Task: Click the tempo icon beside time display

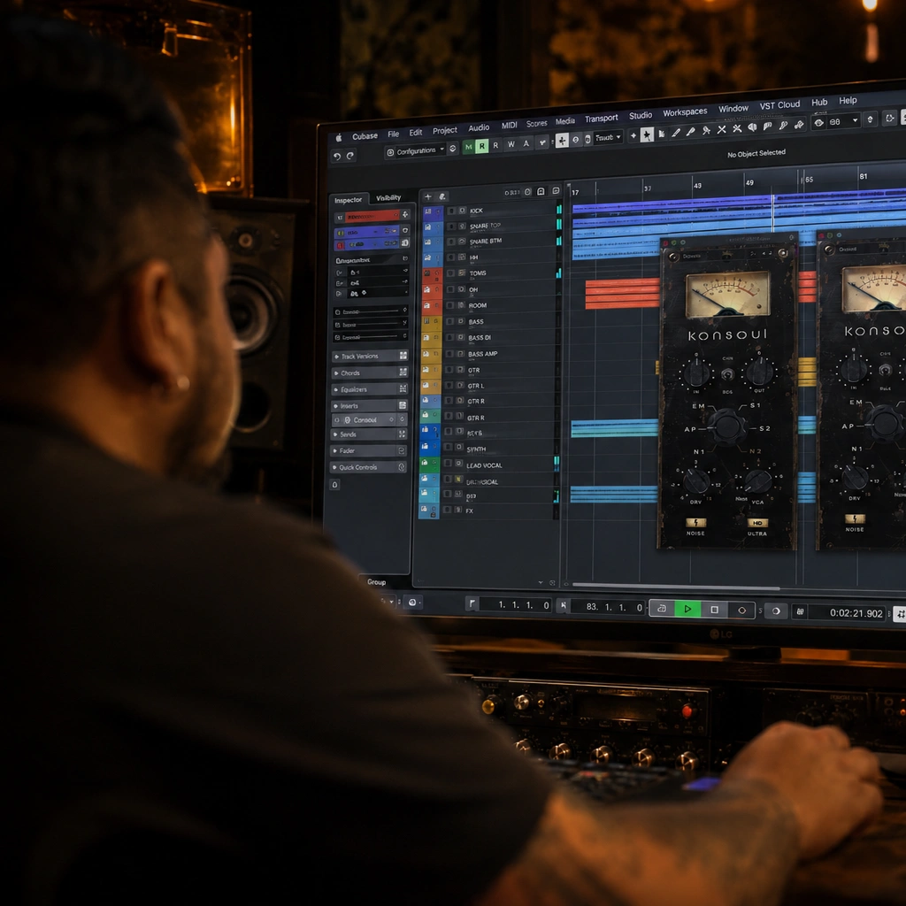Action: click(x=801, y=611)
